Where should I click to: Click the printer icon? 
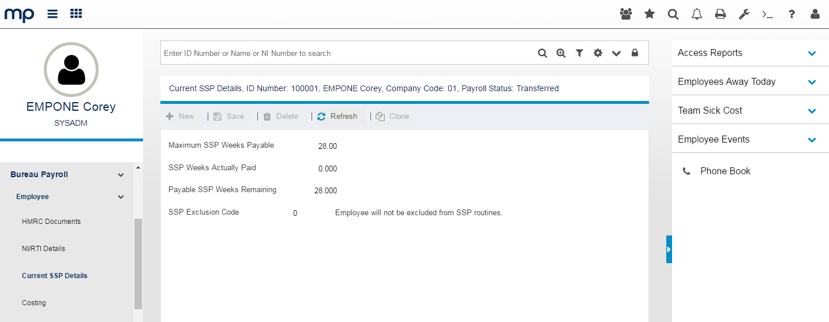[721, 14]
